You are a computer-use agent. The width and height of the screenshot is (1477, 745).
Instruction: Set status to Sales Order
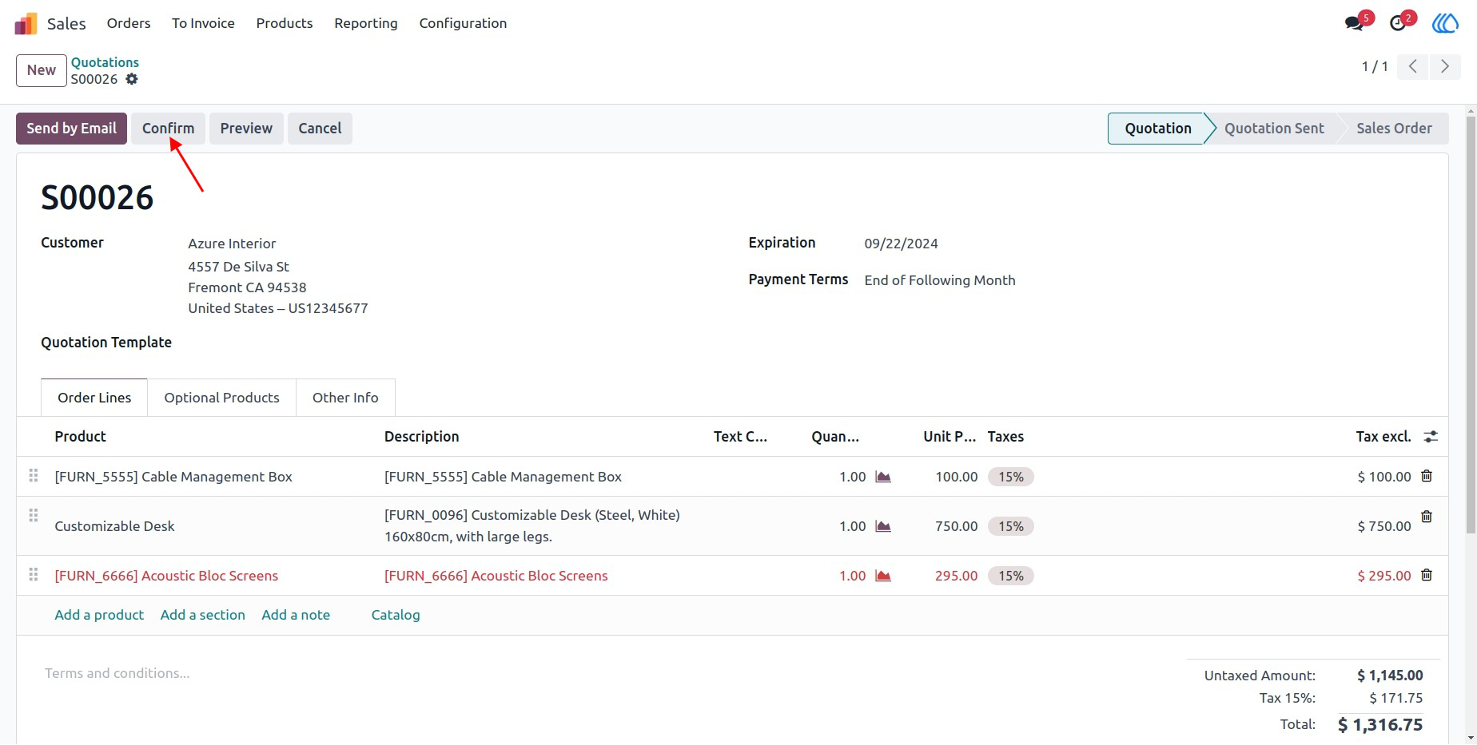coord(1394,129)
